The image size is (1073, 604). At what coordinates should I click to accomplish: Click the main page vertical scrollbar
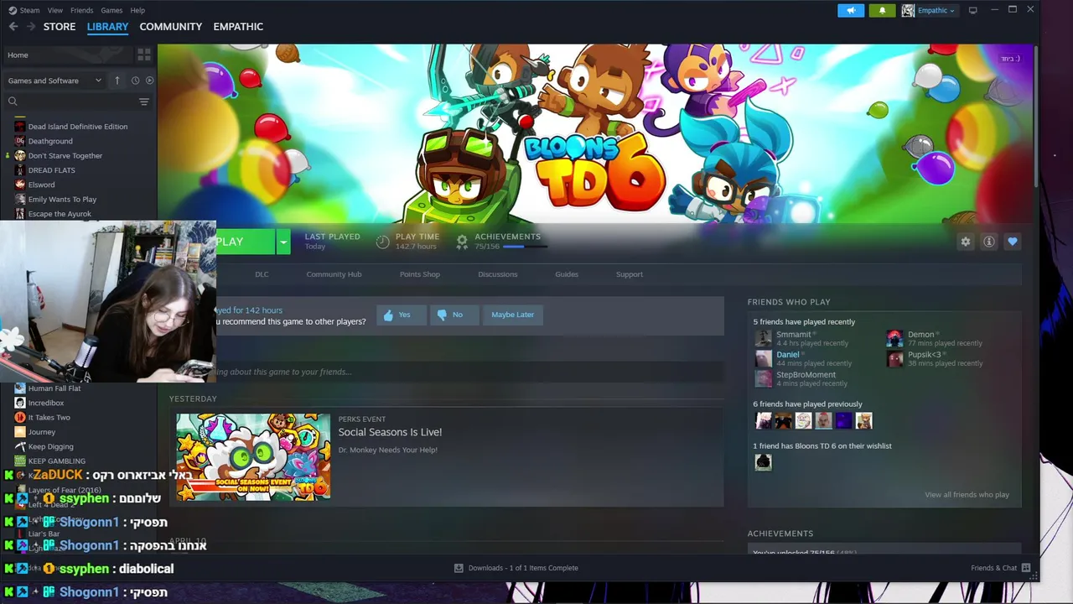point(1036,117)
